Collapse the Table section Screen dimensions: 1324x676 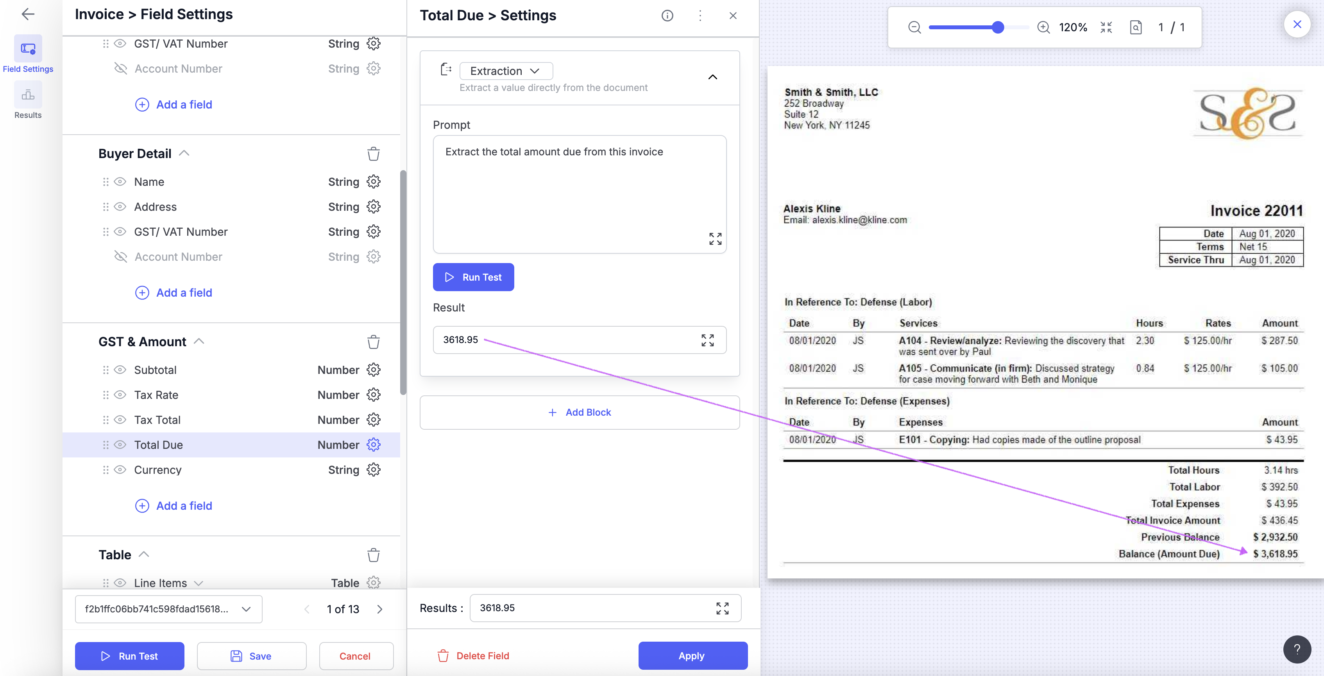click(x=144, y=554)
